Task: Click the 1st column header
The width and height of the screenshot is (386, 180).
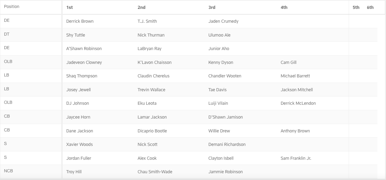Action: point(70,7)
